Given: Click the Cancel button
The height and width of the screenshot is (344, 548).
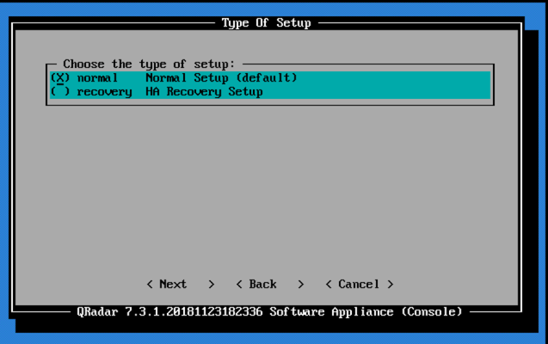Looking at the screenshot, I should tap(360, 285).
